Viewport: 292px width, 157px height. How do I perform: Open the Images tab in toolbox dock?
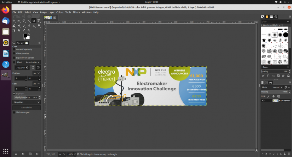tap(27, 43)
